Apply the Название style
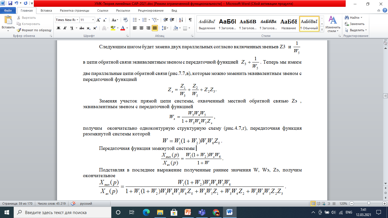Viewport: 388px width, 218px height. 289,24
